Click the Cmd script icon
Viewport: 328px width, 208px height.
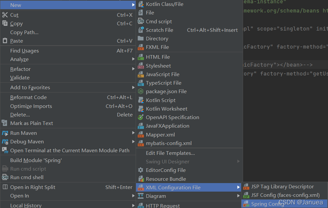[x=141, y=21]
